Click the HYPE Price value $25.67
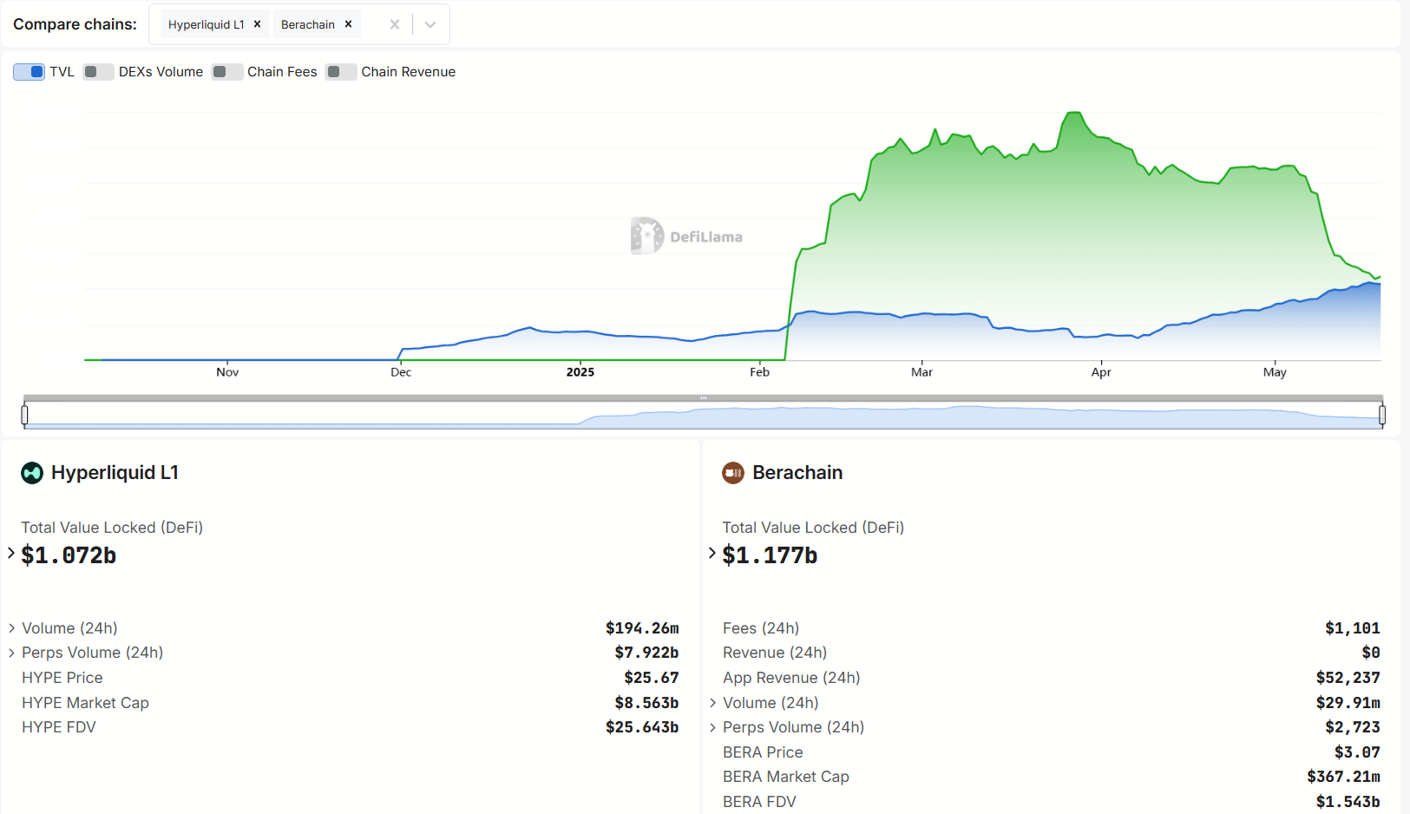The image size is (1410, 814). point(652,678)
